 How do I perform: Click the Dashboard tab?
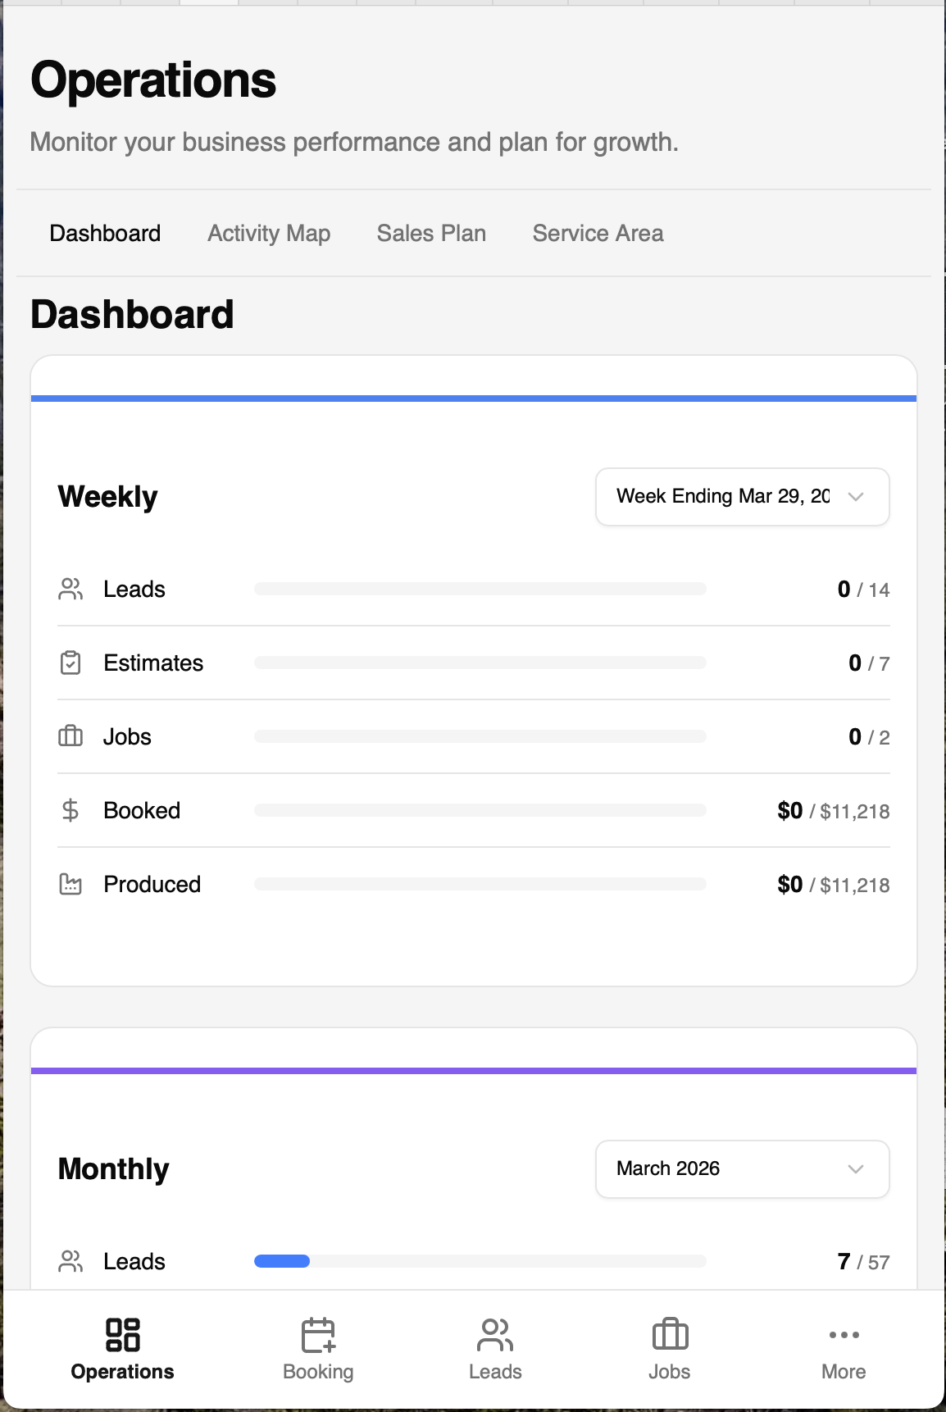pyautogui.click(x=106, y=233)
